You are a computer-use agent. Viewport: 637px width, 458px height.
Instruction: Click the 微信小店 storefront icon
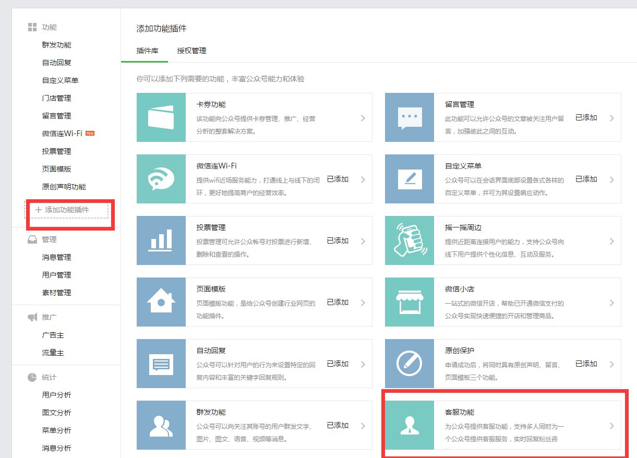tap(410, 302)
